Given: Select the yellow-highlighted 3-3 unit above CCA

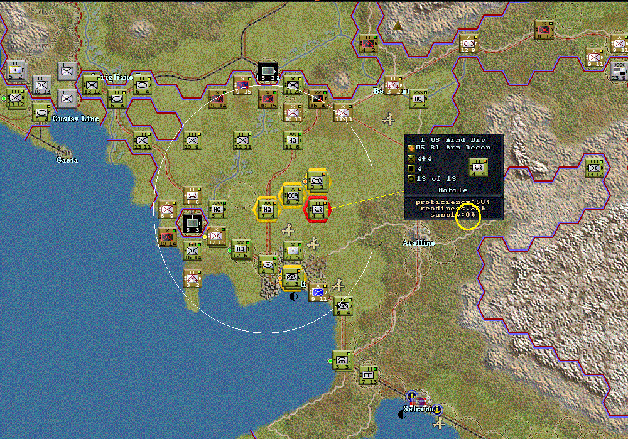Looking at the screenshot, I should point(317,181).
